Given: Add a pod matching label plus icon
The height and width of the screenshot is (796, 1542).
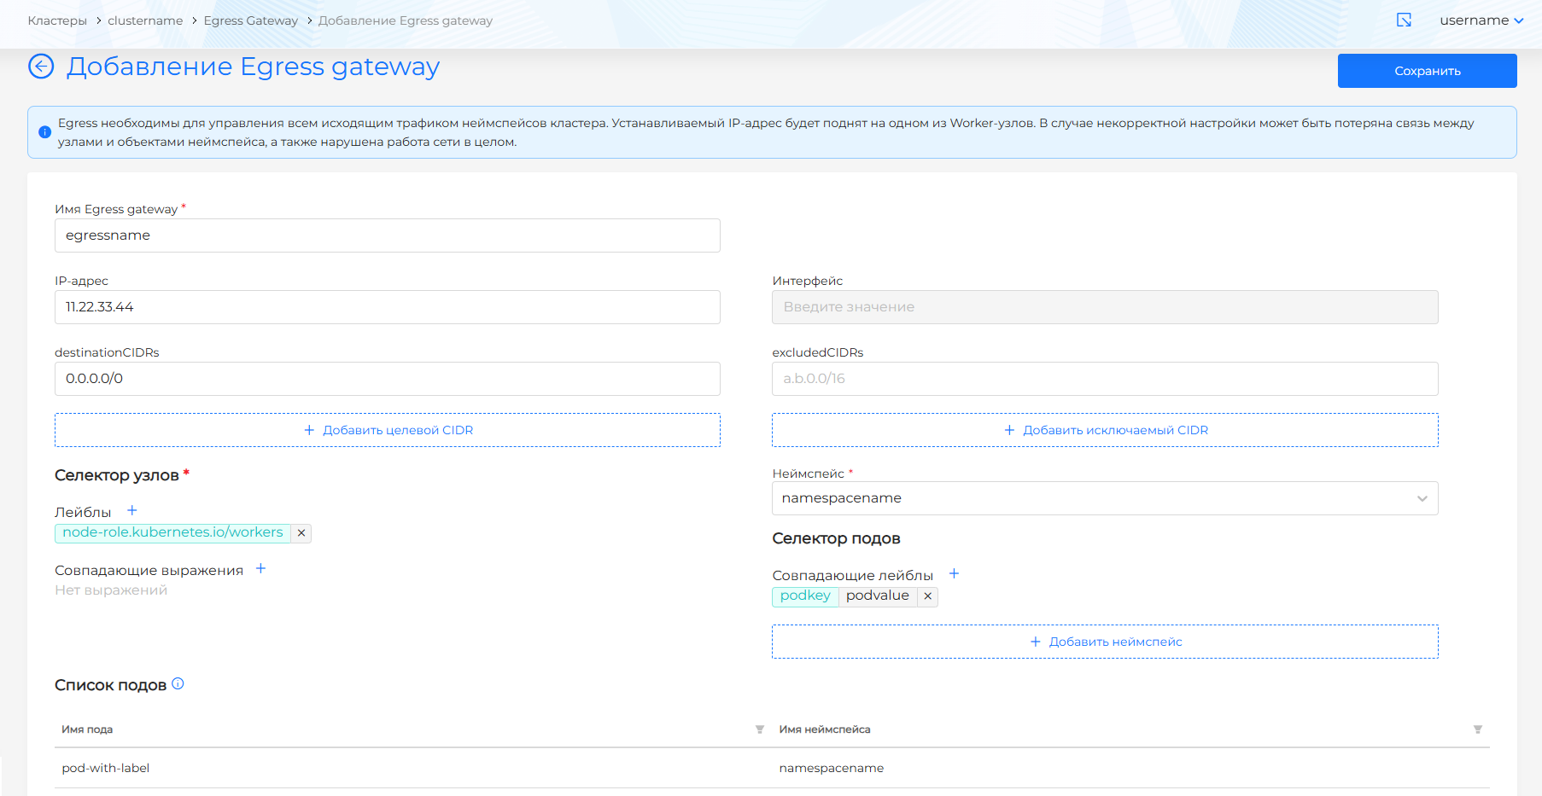Looking at the screenshot, I should [955, 574].
